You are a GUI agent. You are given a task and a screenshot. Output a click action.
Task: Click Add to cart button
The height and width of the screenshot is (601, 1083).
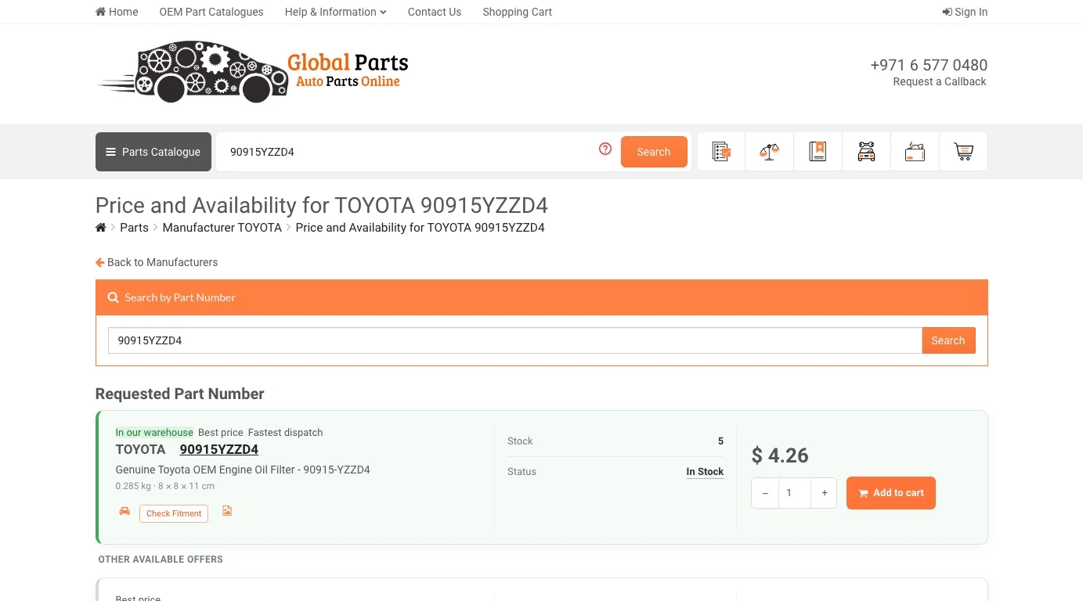click(891, 493)
